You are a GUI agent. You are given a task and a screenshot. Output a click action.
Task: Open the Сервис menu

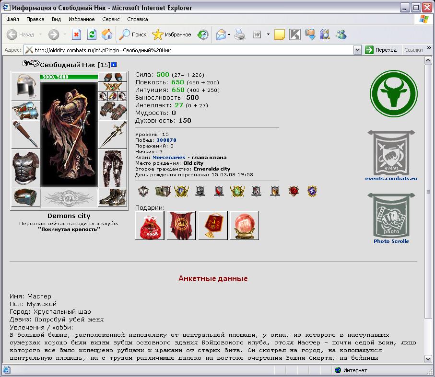coord(111,19)
